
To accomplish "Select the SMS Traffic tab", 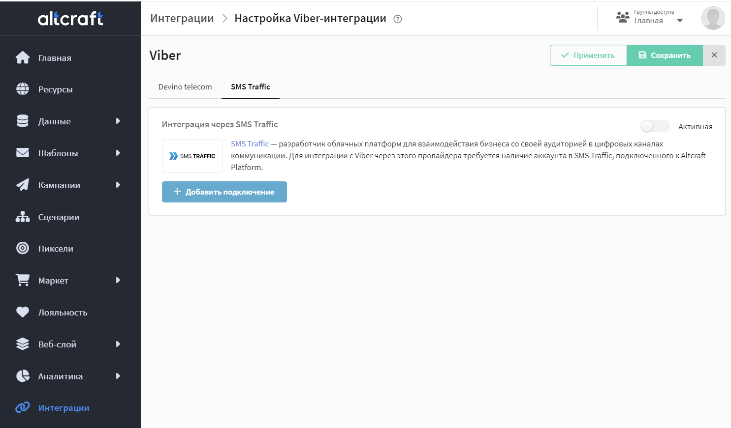I will point(251,86).
